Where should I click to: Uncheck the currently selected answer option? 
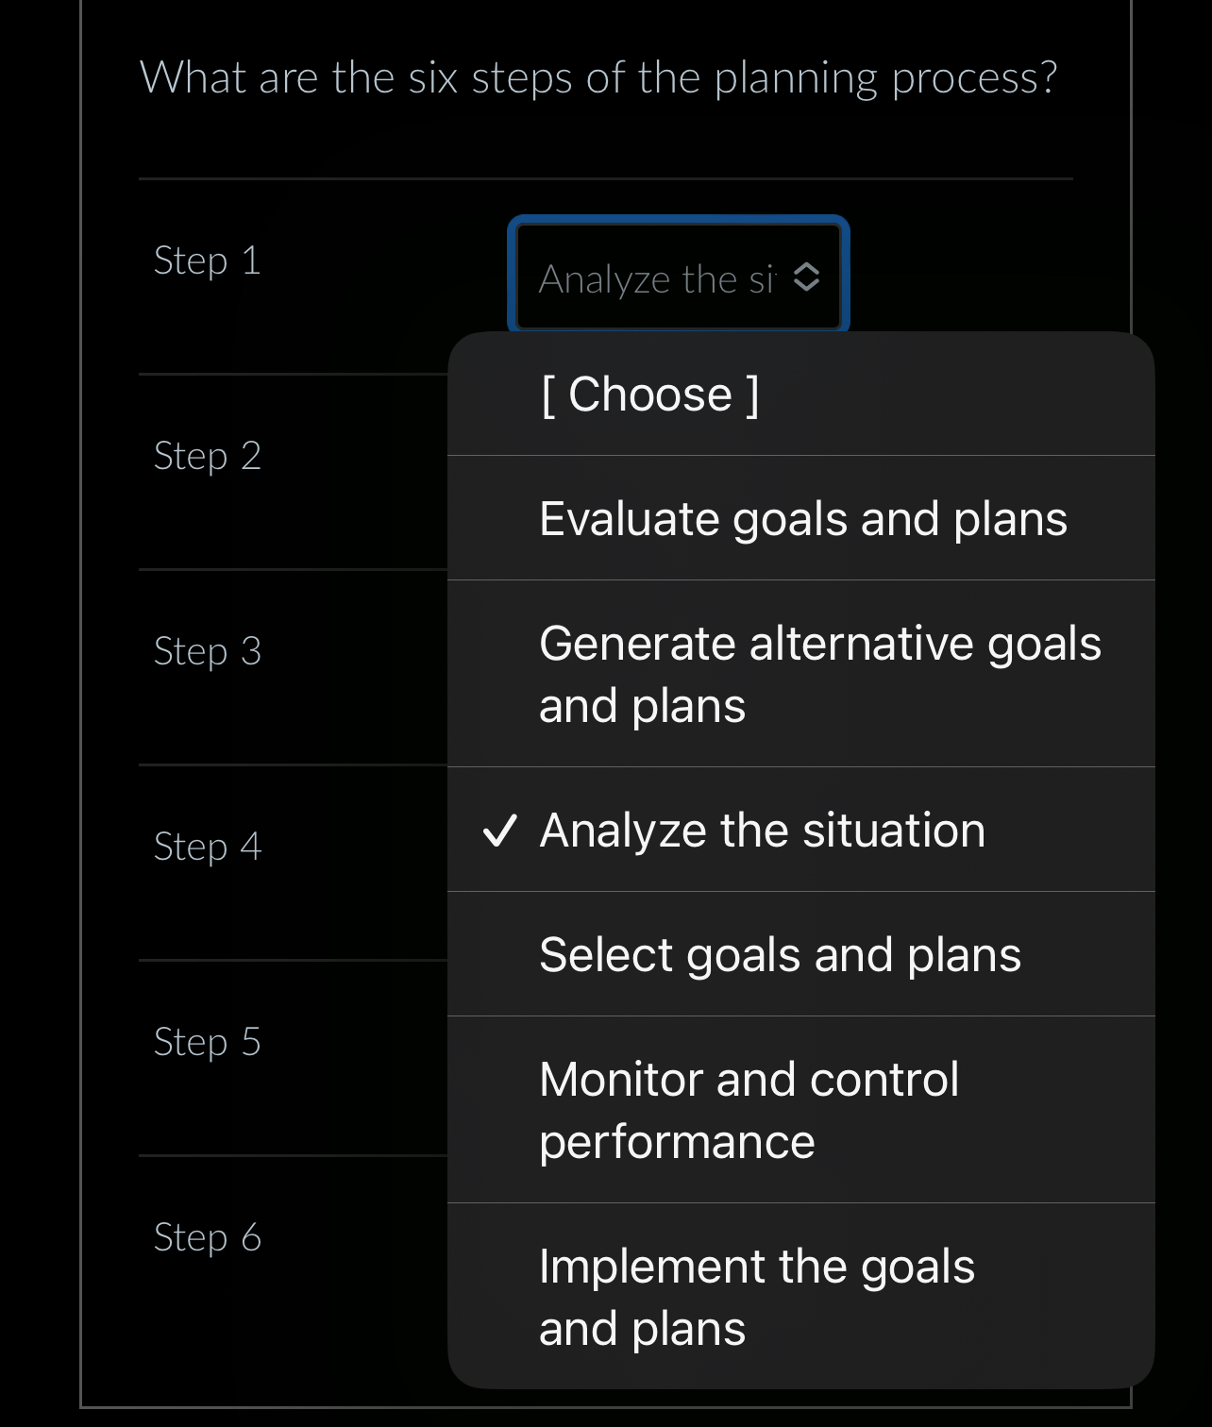(761, 831)
